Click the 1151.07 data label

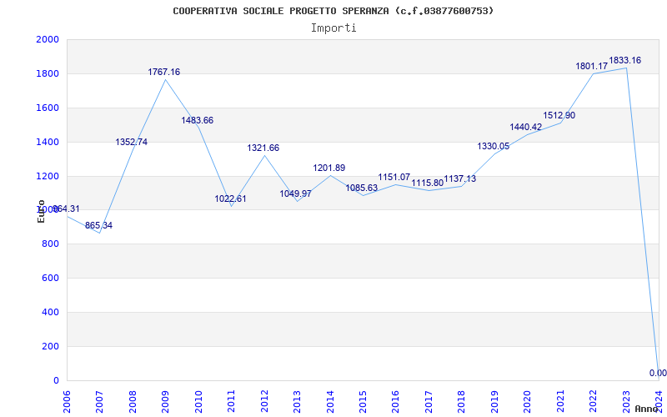[394, 177]
